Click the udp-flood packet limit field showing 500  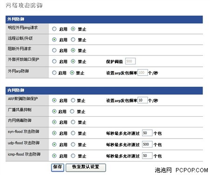click(147, 144)
